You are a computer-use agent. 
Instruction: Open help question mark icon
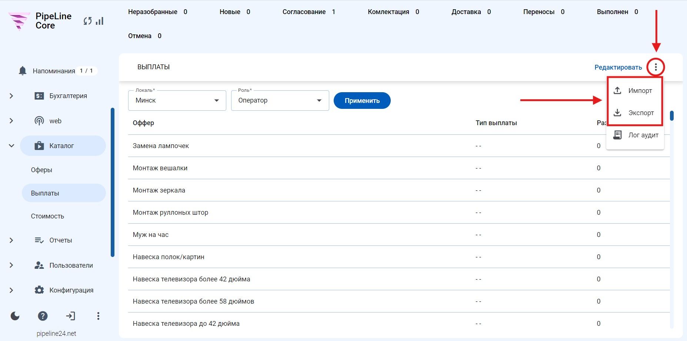point(43,316)
